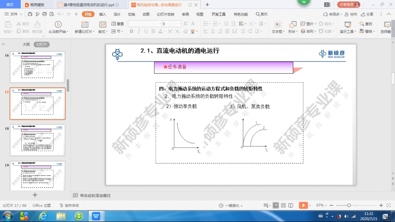Open the 演示工具 presentation tools dropdown

tap(347, 27)
